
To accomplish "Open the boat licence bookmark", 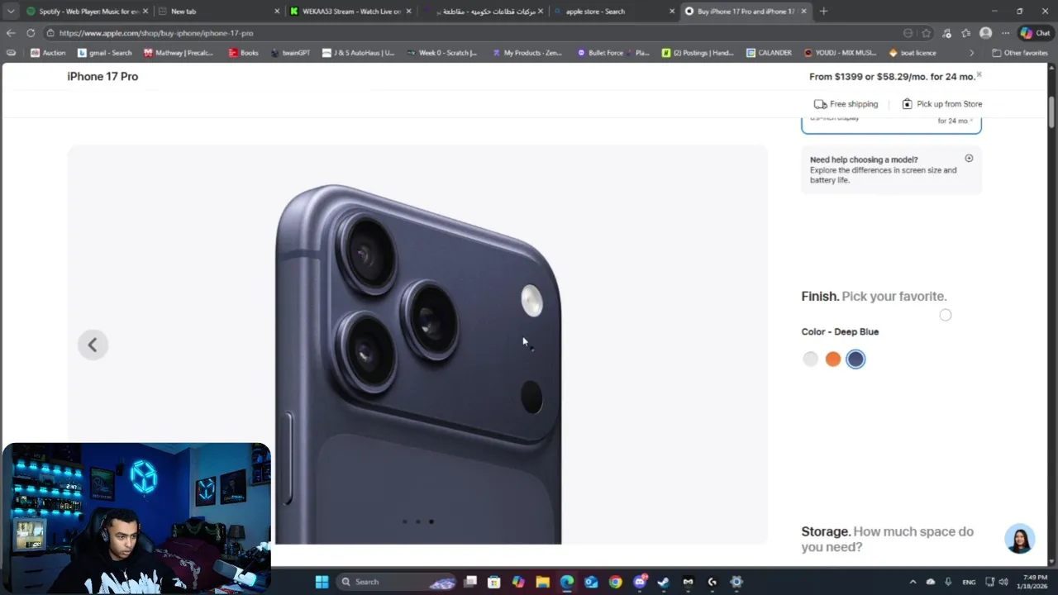I will pyautogui.click(x=913, y=53).
